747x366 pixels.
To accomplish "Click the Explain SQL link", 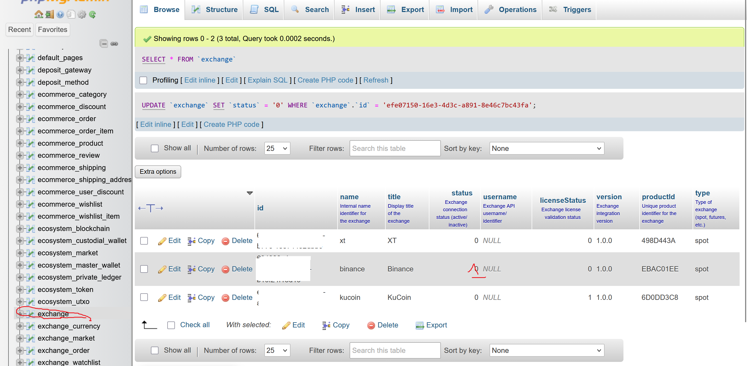I will coord(267,80).
